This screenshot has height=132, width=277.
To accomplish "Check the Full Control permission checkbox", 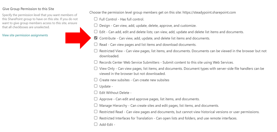I will click(96, 19).
